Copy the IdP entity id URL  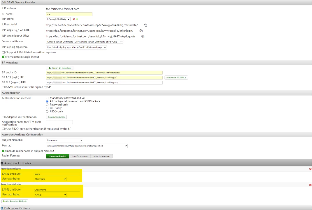tap(146, 25)
